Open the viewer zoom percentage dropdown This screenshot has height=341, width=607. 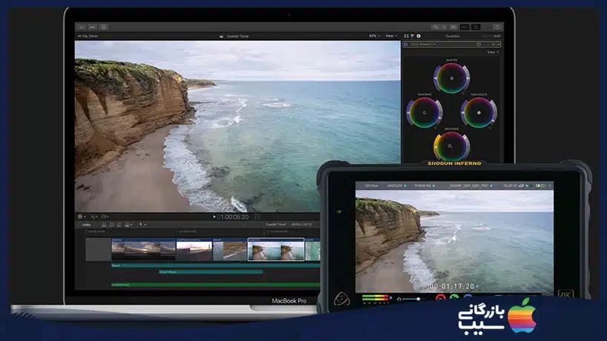[x=375, y=35]
